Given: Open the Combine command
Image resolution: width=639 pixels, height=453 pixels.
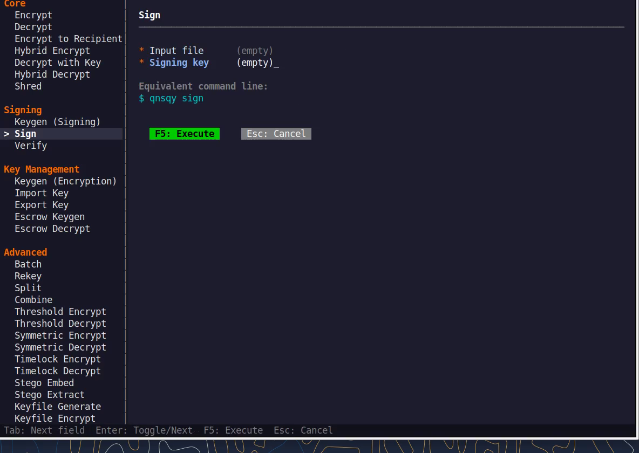Looking at the screenshot, I should [x=33, y=299].
